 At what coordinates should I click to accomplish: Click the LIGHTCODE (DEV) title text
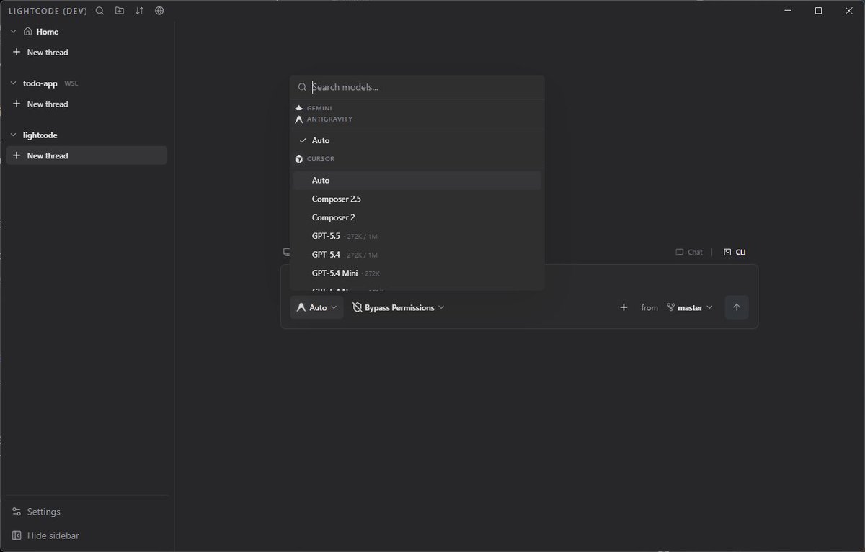click(x=48, y=11)
